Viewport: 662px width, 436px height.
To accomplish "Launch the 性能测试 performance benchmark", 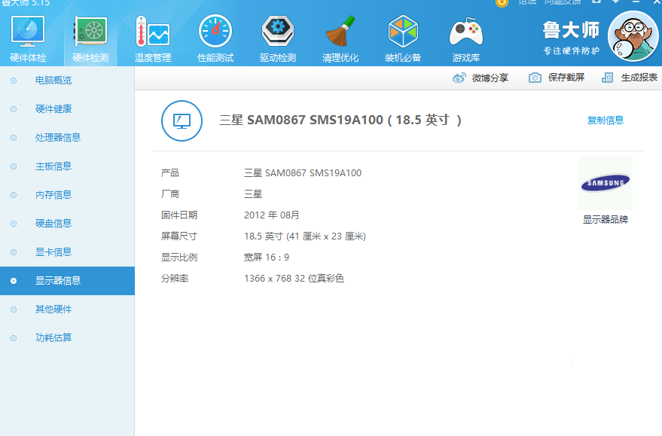I will point(215,38).
